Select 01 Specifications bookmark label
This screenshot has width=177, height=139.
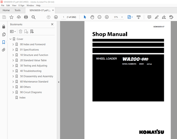point(29,50)
